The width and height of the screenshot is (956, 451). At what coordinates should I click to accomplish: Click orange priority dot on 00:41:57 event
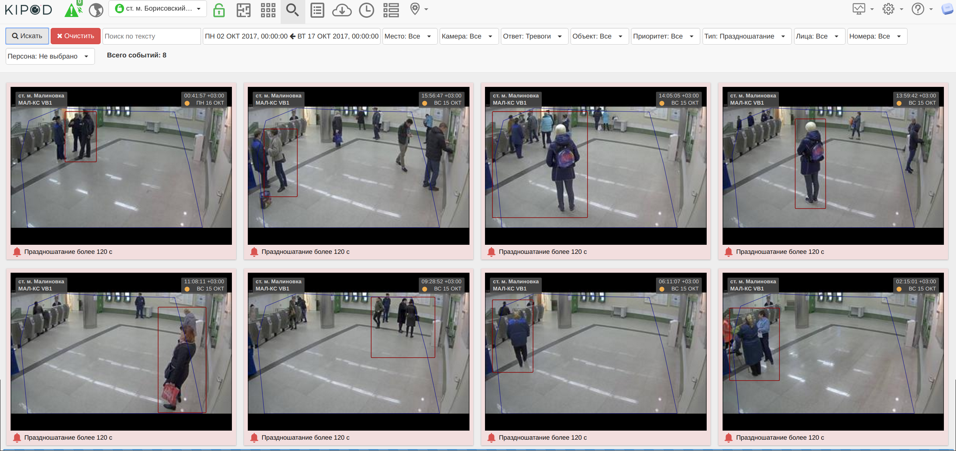[x=187, y=103]
